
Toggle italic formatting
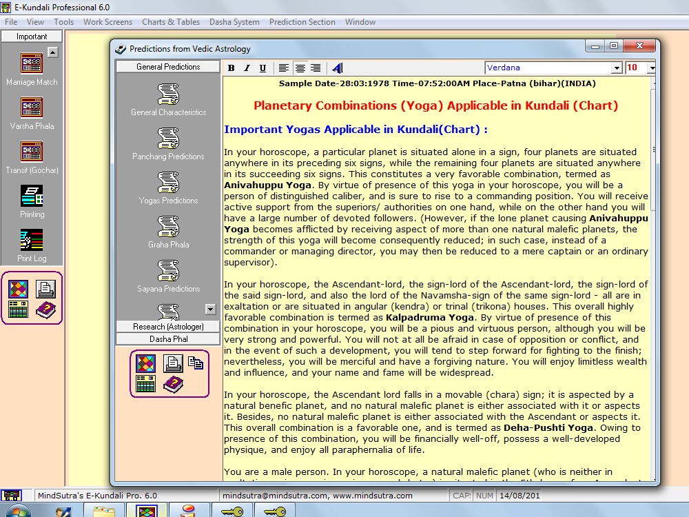tap(247, 68)
